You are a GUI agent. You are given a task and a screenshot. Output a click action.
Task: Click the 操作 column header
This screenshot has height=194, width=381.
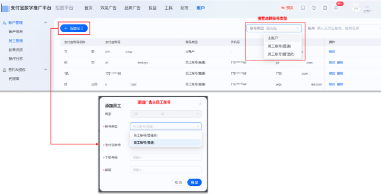332,42
